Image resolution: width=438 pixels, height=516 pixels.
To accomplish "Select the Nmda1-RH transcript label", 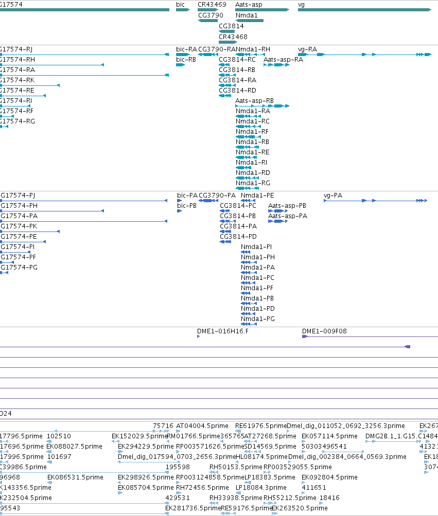I will pyautogui.click(x=253, y=49).
